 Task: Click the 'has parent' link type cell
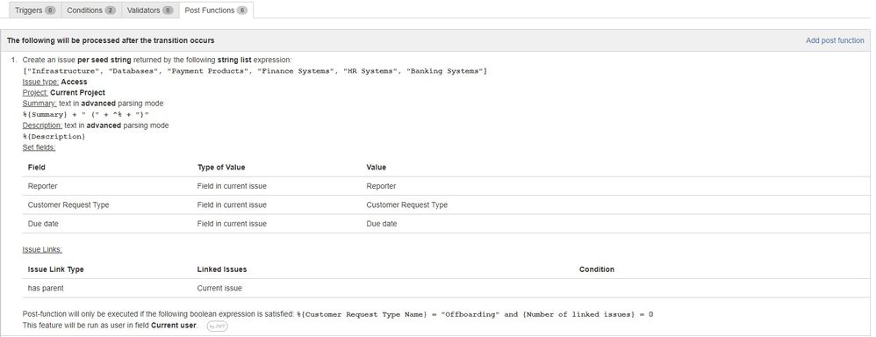[46, 289]
